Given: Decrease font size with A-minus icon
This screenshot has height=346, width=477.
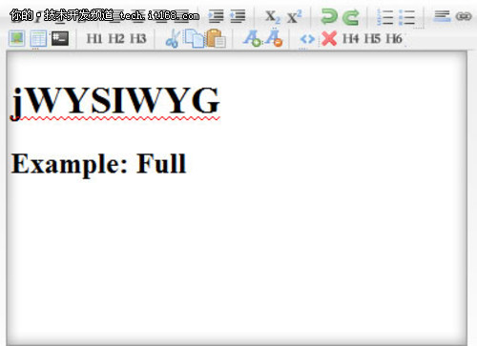Looking at the screenshot, I should (x=274, y=38).
